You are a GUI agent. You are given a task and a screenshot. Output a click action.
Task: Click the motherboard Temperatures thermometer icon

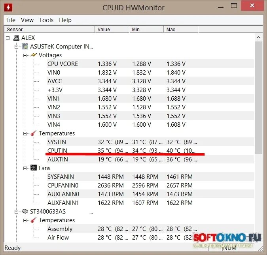tap(34, 133)
